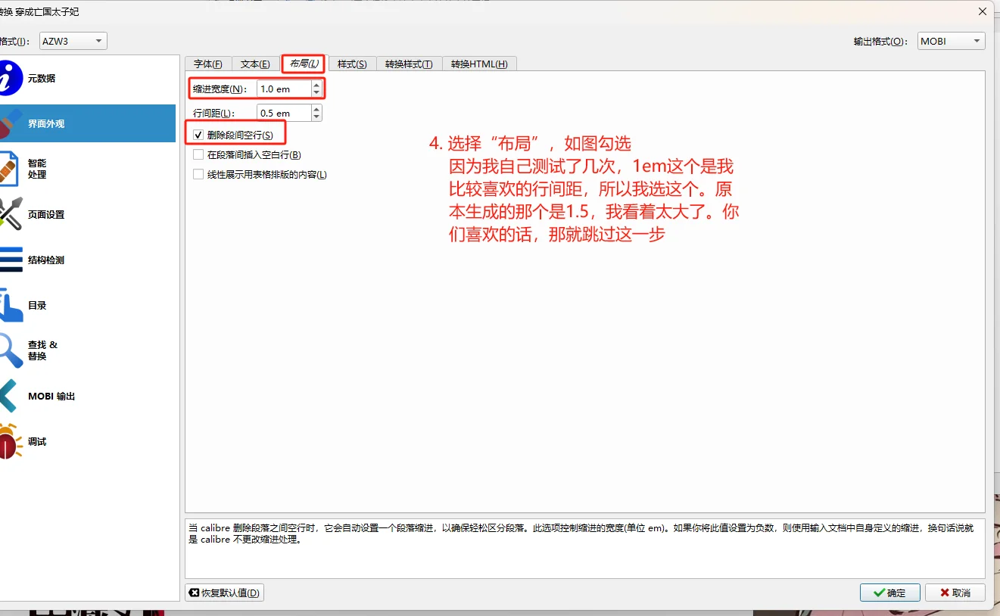Select the 页面设置 sidebar label

tap(46, 214)
